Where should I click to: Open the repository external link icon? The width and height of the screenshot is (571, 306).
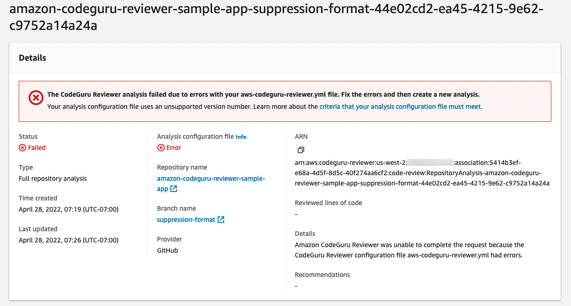click(x=174, y=188)
